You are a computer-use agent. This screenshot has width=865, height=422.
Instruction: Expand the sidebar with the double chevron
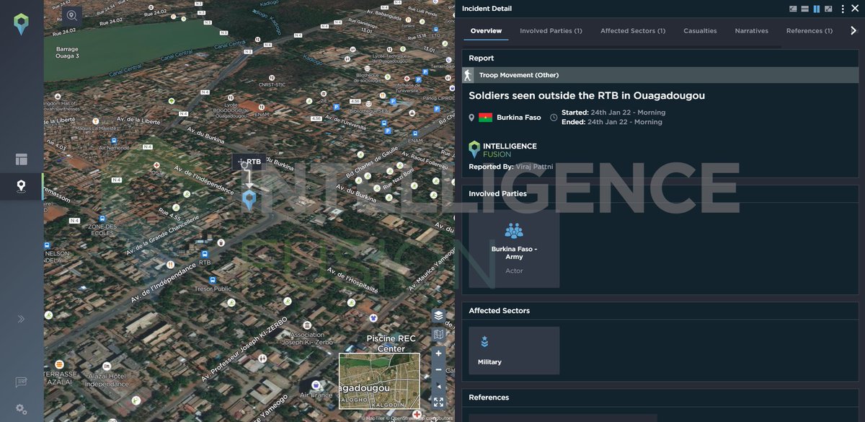[21, 318]
